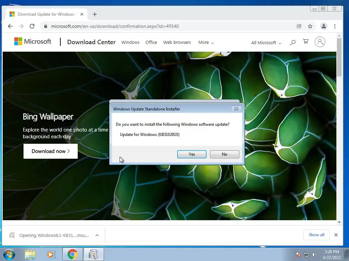Open the Office menu item
Viewport: 349px width, 261px height.
coord(151,42)
